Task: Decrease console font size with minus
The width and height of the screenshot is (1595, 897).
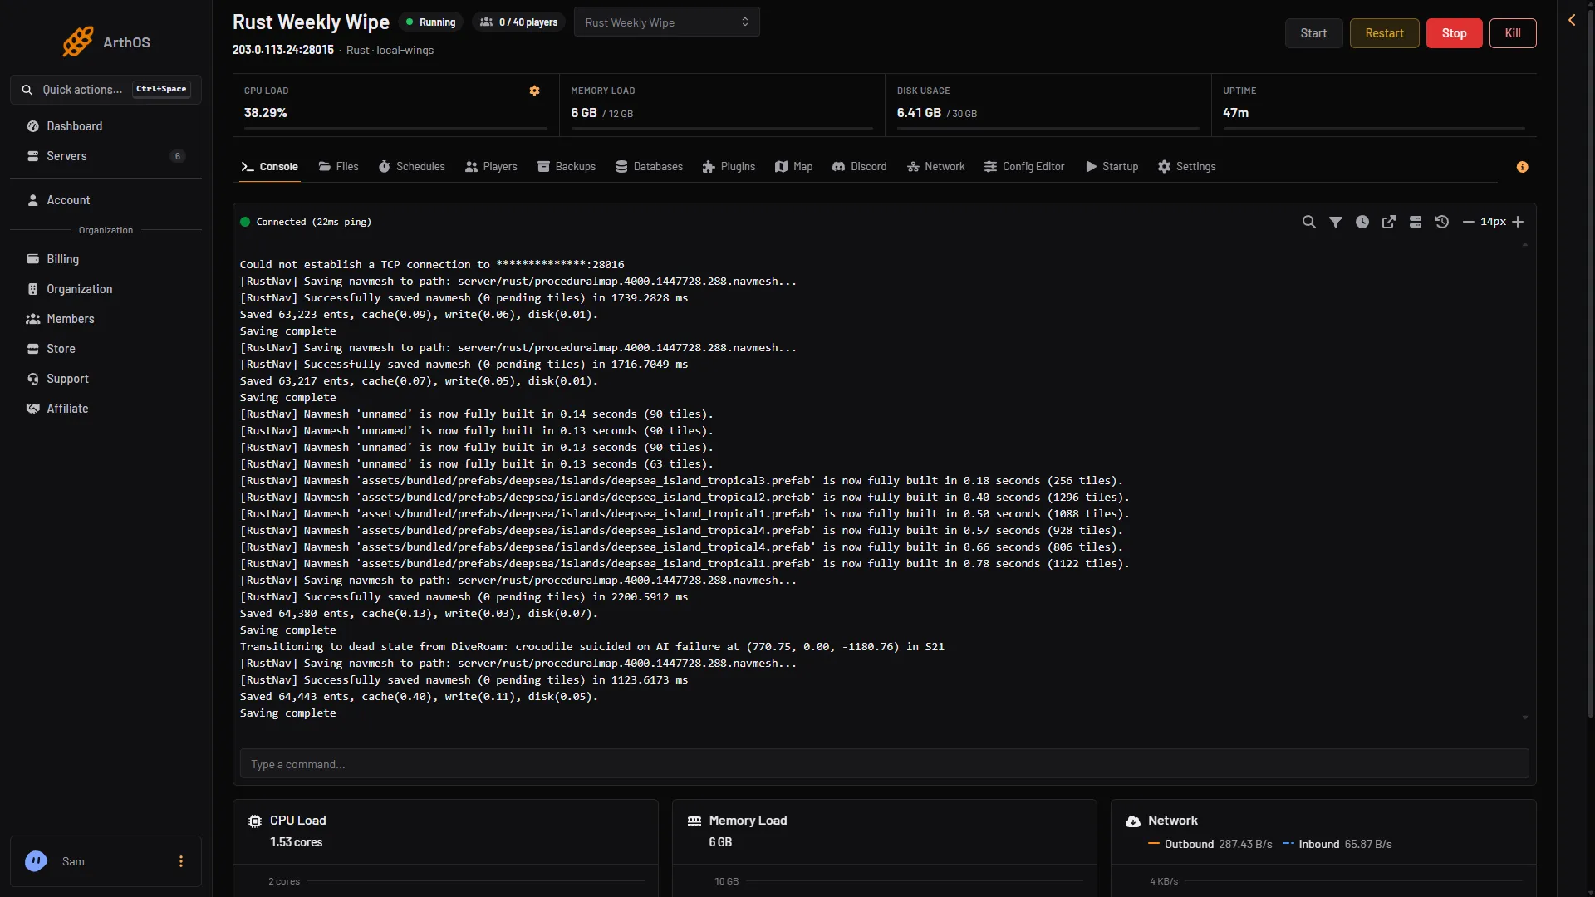Action: 1468,222
